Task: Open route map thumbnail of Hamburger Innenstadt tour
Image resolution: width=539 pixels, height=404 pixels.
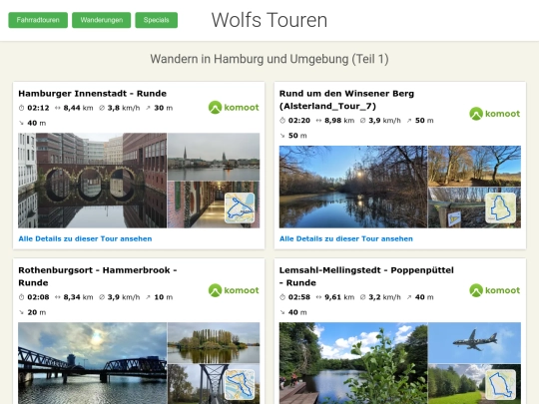Action: point(240,207)
